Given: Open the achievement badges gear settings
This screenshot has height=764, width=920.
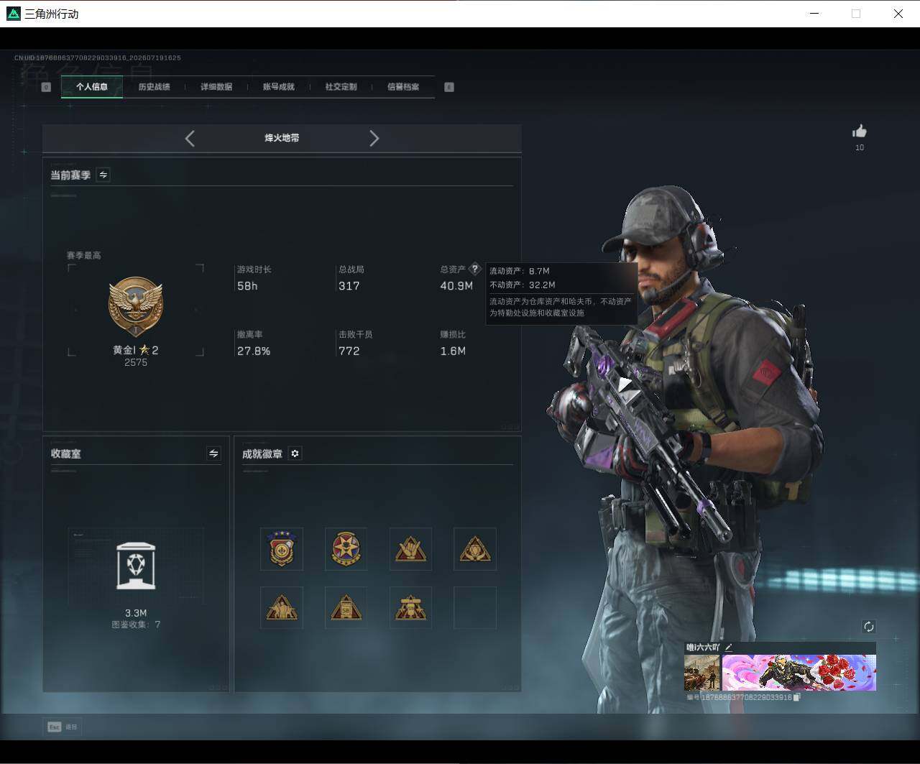Looking at the screenshot, I should pos(295,454).
